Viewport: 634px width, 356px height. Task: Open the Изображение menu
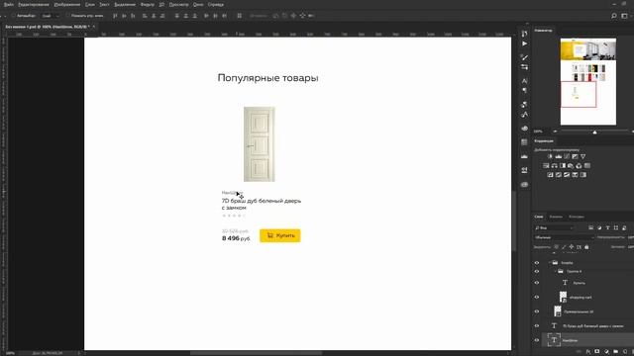point(67,4)
